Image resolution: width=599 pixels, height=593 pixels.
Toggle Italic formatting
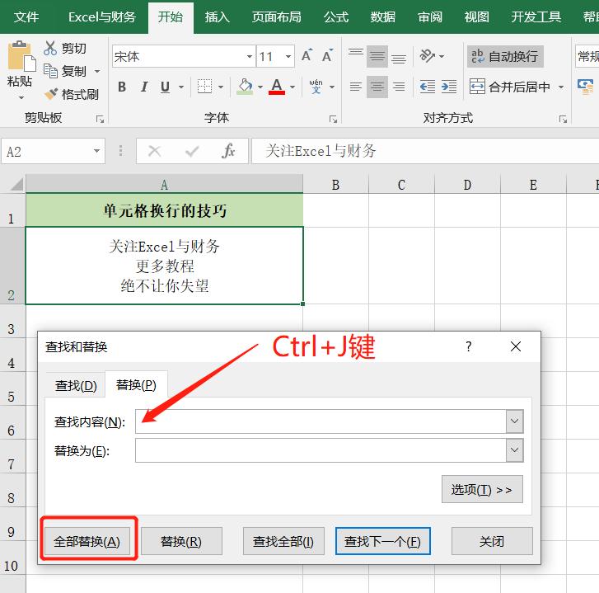click(x=143, y=87)
